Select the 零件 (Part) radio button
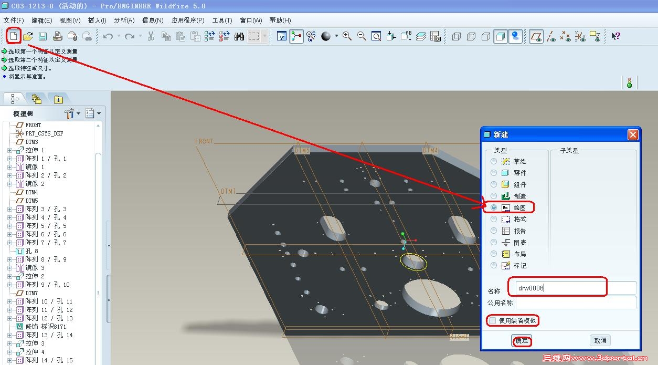Screen dimensions: 658x365 point(494,173)
